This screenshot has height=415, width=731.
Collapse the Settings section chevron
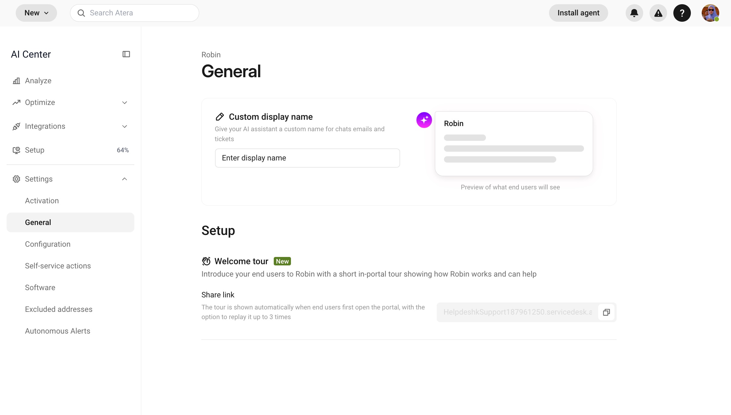coord(125,179)
